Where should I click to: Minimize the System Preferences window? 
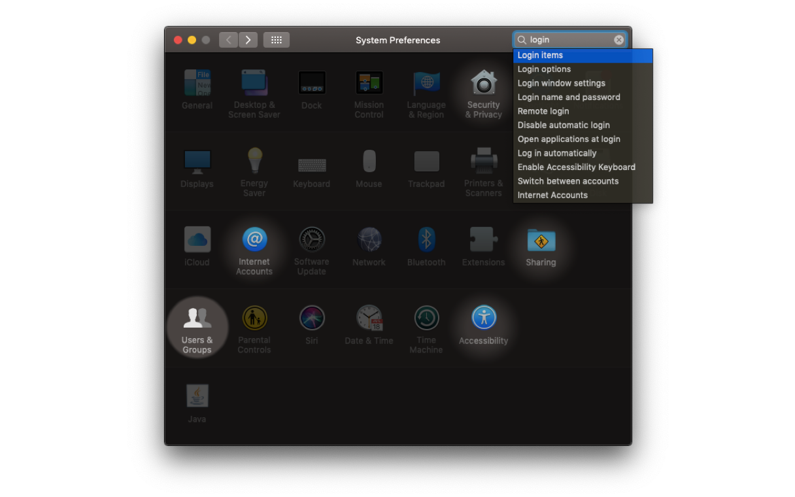click(x=192, y=40)
